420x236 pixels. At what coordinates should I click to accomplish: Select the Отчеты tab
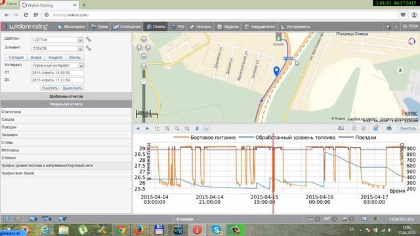pos(156,26)
